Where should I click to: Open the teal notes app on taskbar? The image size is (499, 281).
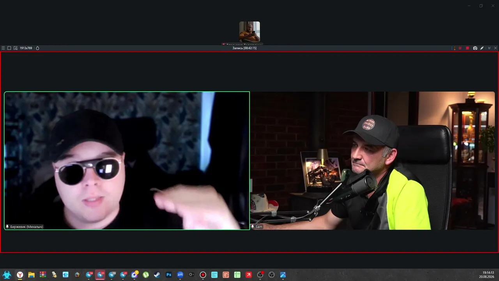click(214, 275)
